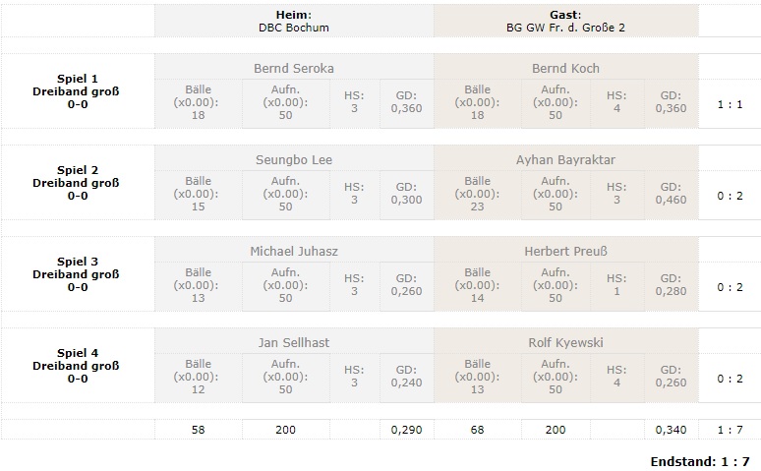Click the player name Bernd Seroka
Image resolution: width=761 pixels, height=471 pixels.
pyautogui.click(x=294, y=68)
